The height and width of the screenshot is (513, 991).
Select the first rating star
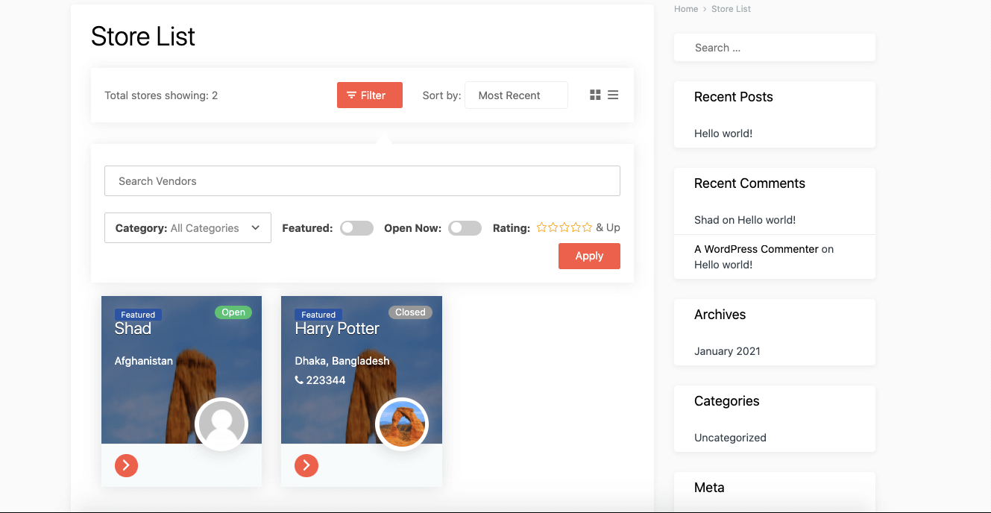pyautogui.click(x=540, y=227)
